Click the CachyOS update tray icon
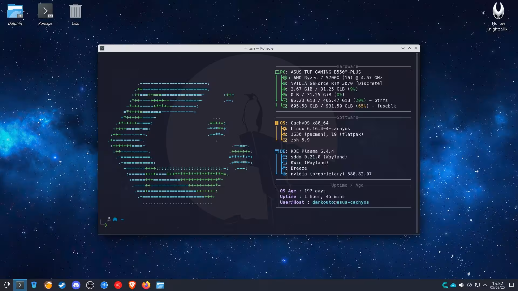The image size is (518, 291). coord(445,285)
